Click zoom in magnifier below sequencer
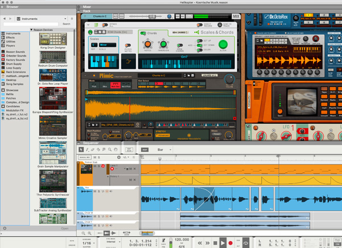Viewport: 342px width, 248px height. click(89, 233)
